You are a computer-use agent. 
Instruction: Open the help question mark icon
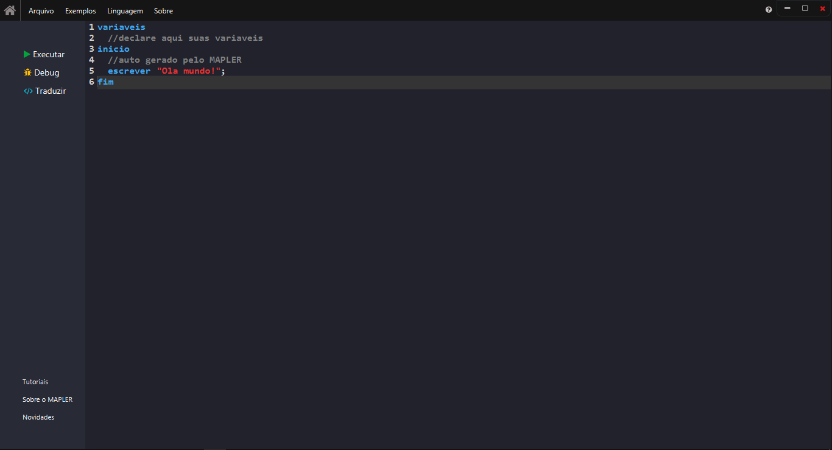(769, 9)
